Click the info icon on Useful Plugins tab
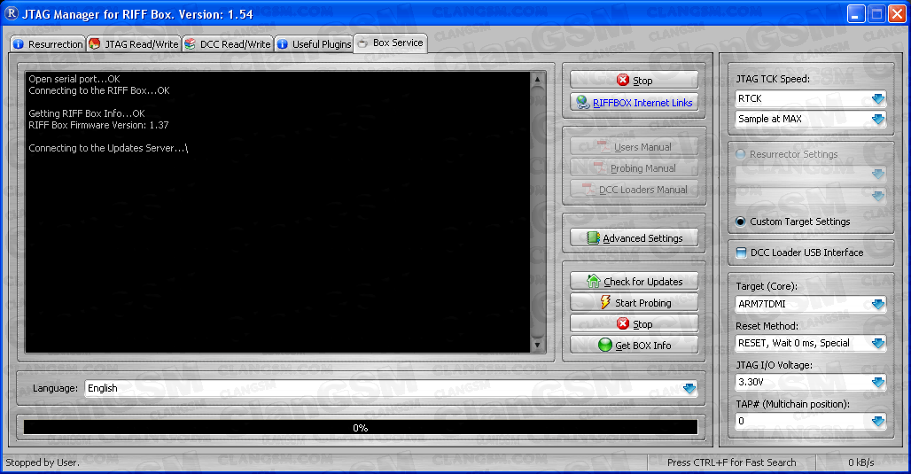 pyautogui.click(x=283, y=44)
